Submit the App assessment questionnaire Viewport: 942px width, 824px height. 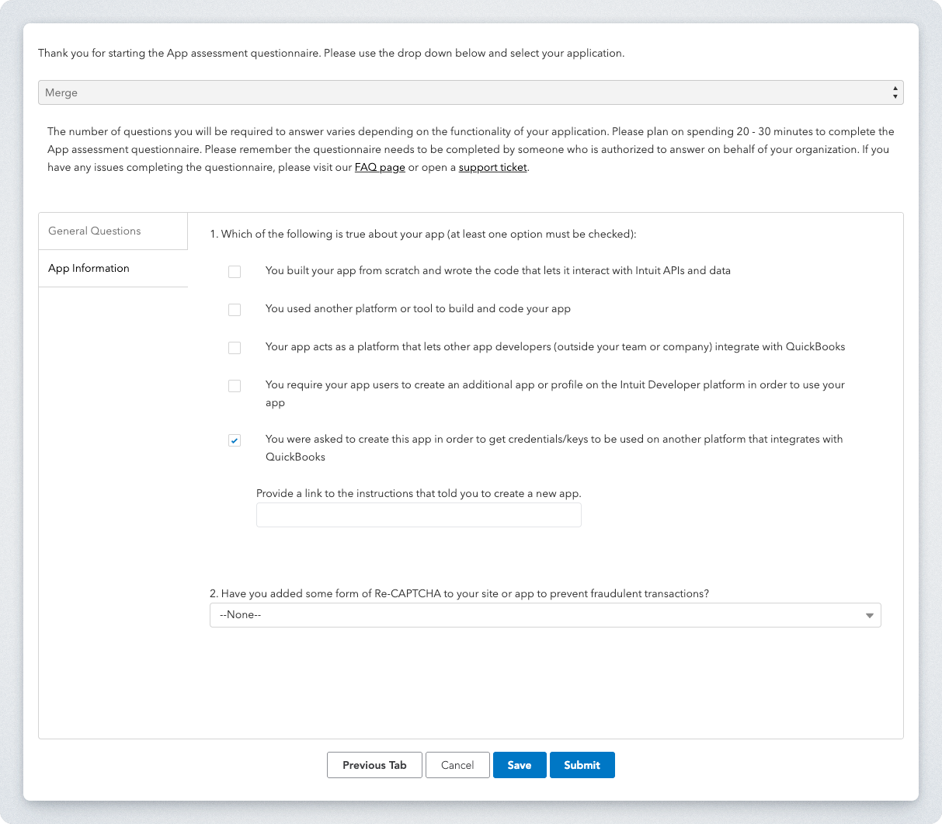tap(582, 765)
